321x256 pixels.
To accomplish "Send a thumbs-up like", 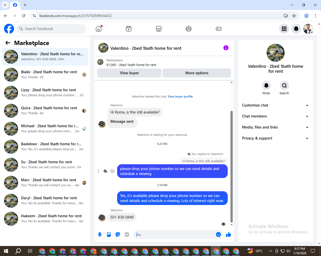I will tap(228, 234).
